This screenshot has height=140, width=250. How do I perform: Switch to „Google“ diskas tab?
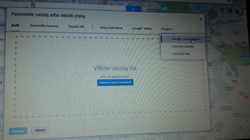click(142, 28)
